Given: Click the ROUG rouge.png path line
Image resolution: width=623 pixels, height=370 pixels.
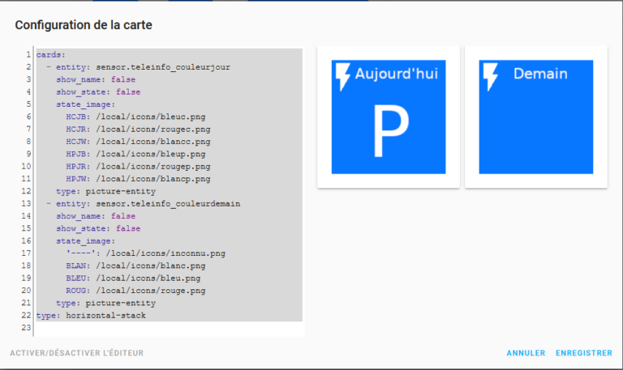Looking at the screenshot, I should coord(135,291).
